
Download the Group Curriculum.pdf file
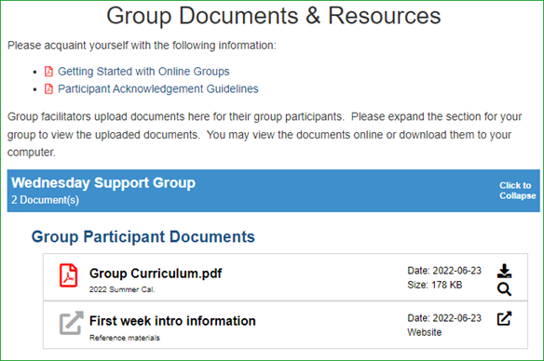click(x=504, y=271)
